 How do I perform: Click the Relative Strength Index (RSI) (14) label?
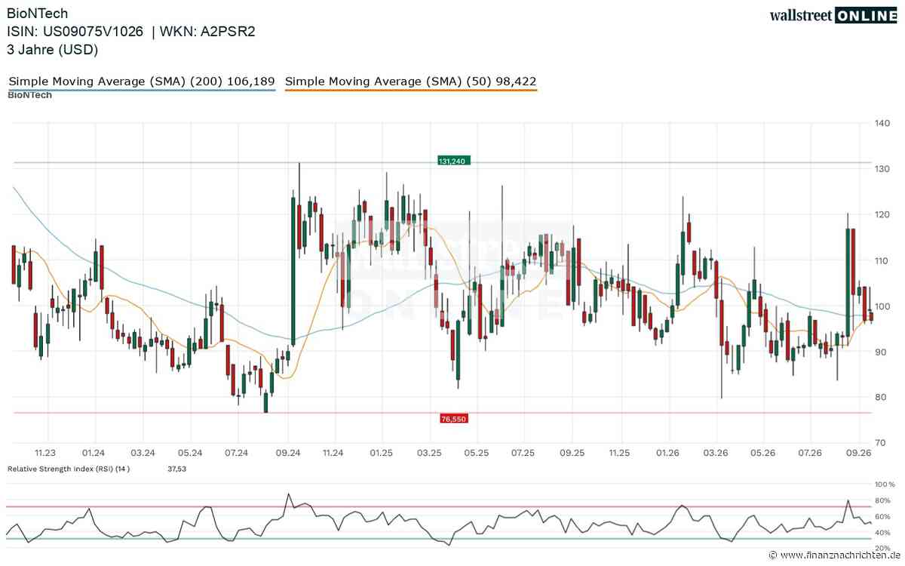coord(69,469)
